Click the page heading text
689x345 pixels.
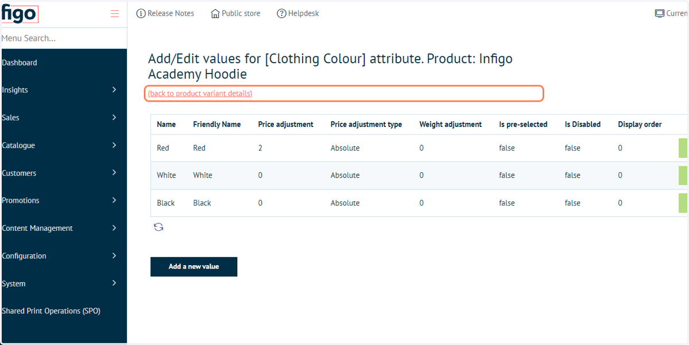(330, 66)
